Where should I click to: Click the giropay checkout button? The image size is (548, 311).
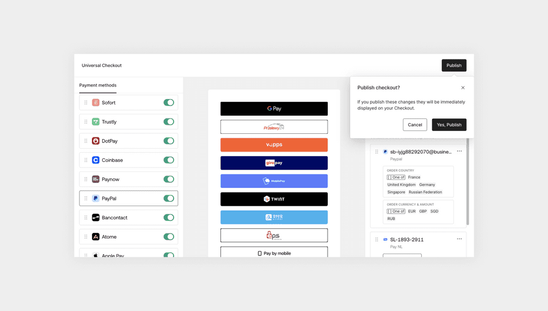pos(274,163)
